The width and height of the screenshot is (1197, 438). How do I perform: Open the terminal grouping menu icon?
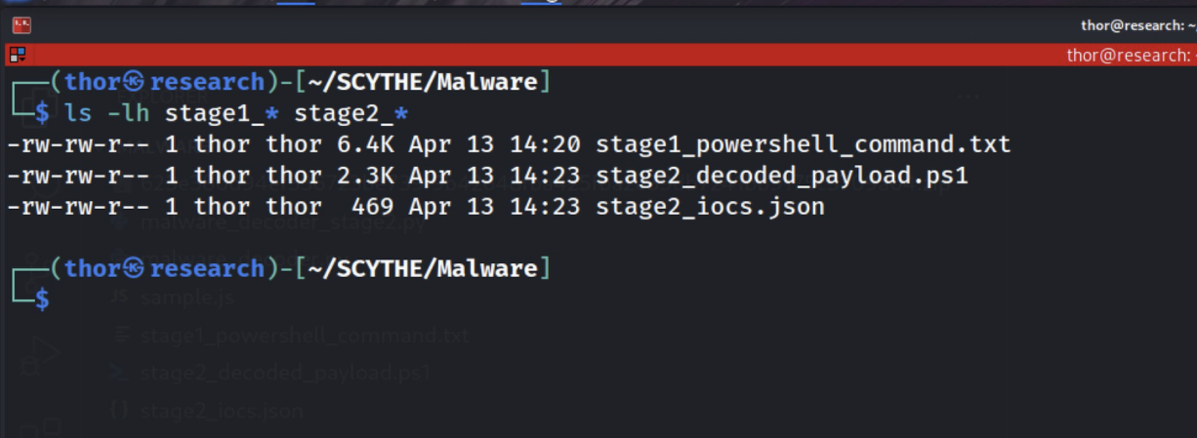point(18,55)
